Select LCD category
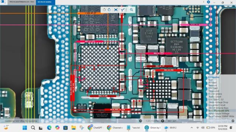 click(211, 80)
